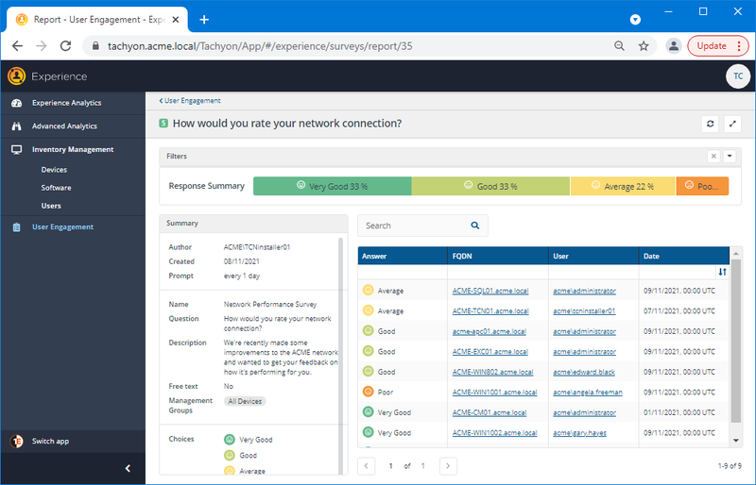Screen dimensions: 756x485
Task: Bookmark page with star icon
Action: 644,46
